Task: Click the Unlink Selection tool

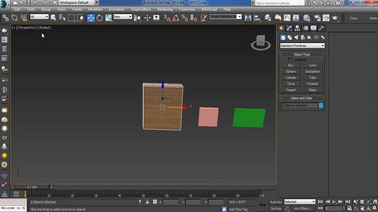Action: 14,18
